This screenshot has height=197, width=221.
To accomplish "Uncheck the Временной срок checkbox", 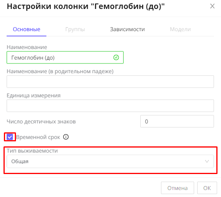I will click(x=10, y=137).
